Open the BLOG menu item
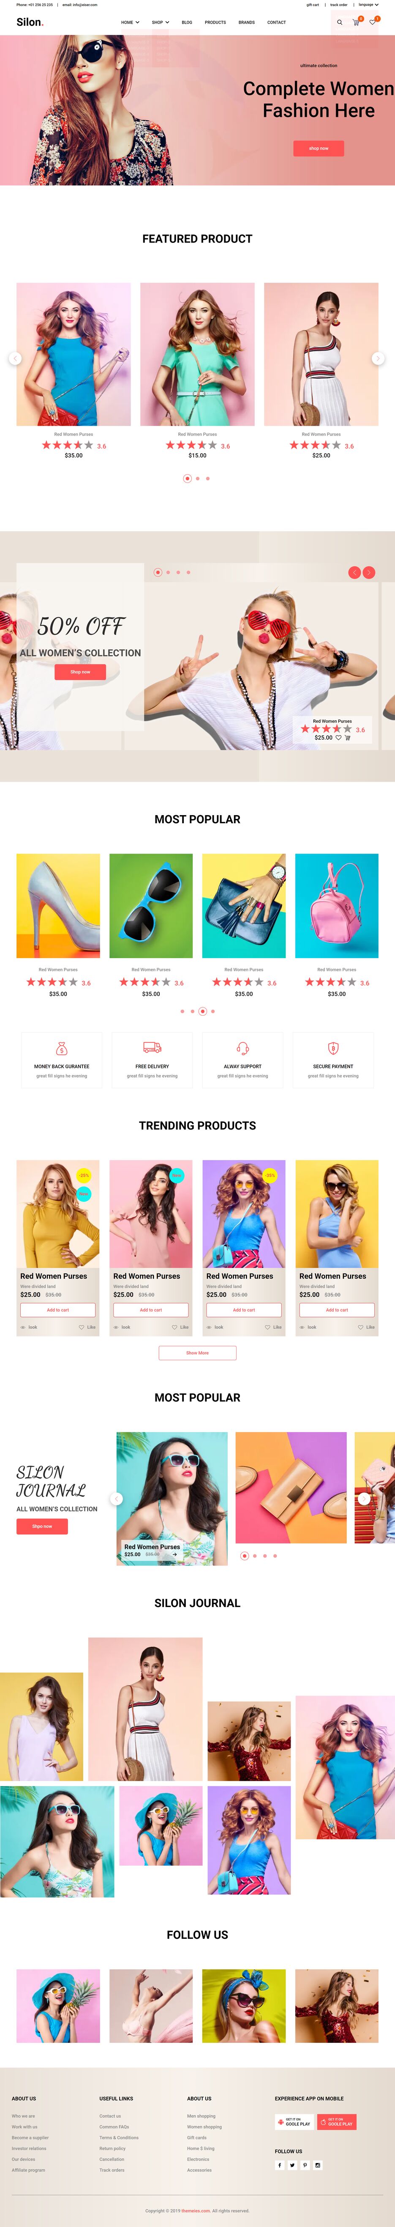This screenshot has height=2227, width=395. 187,22
